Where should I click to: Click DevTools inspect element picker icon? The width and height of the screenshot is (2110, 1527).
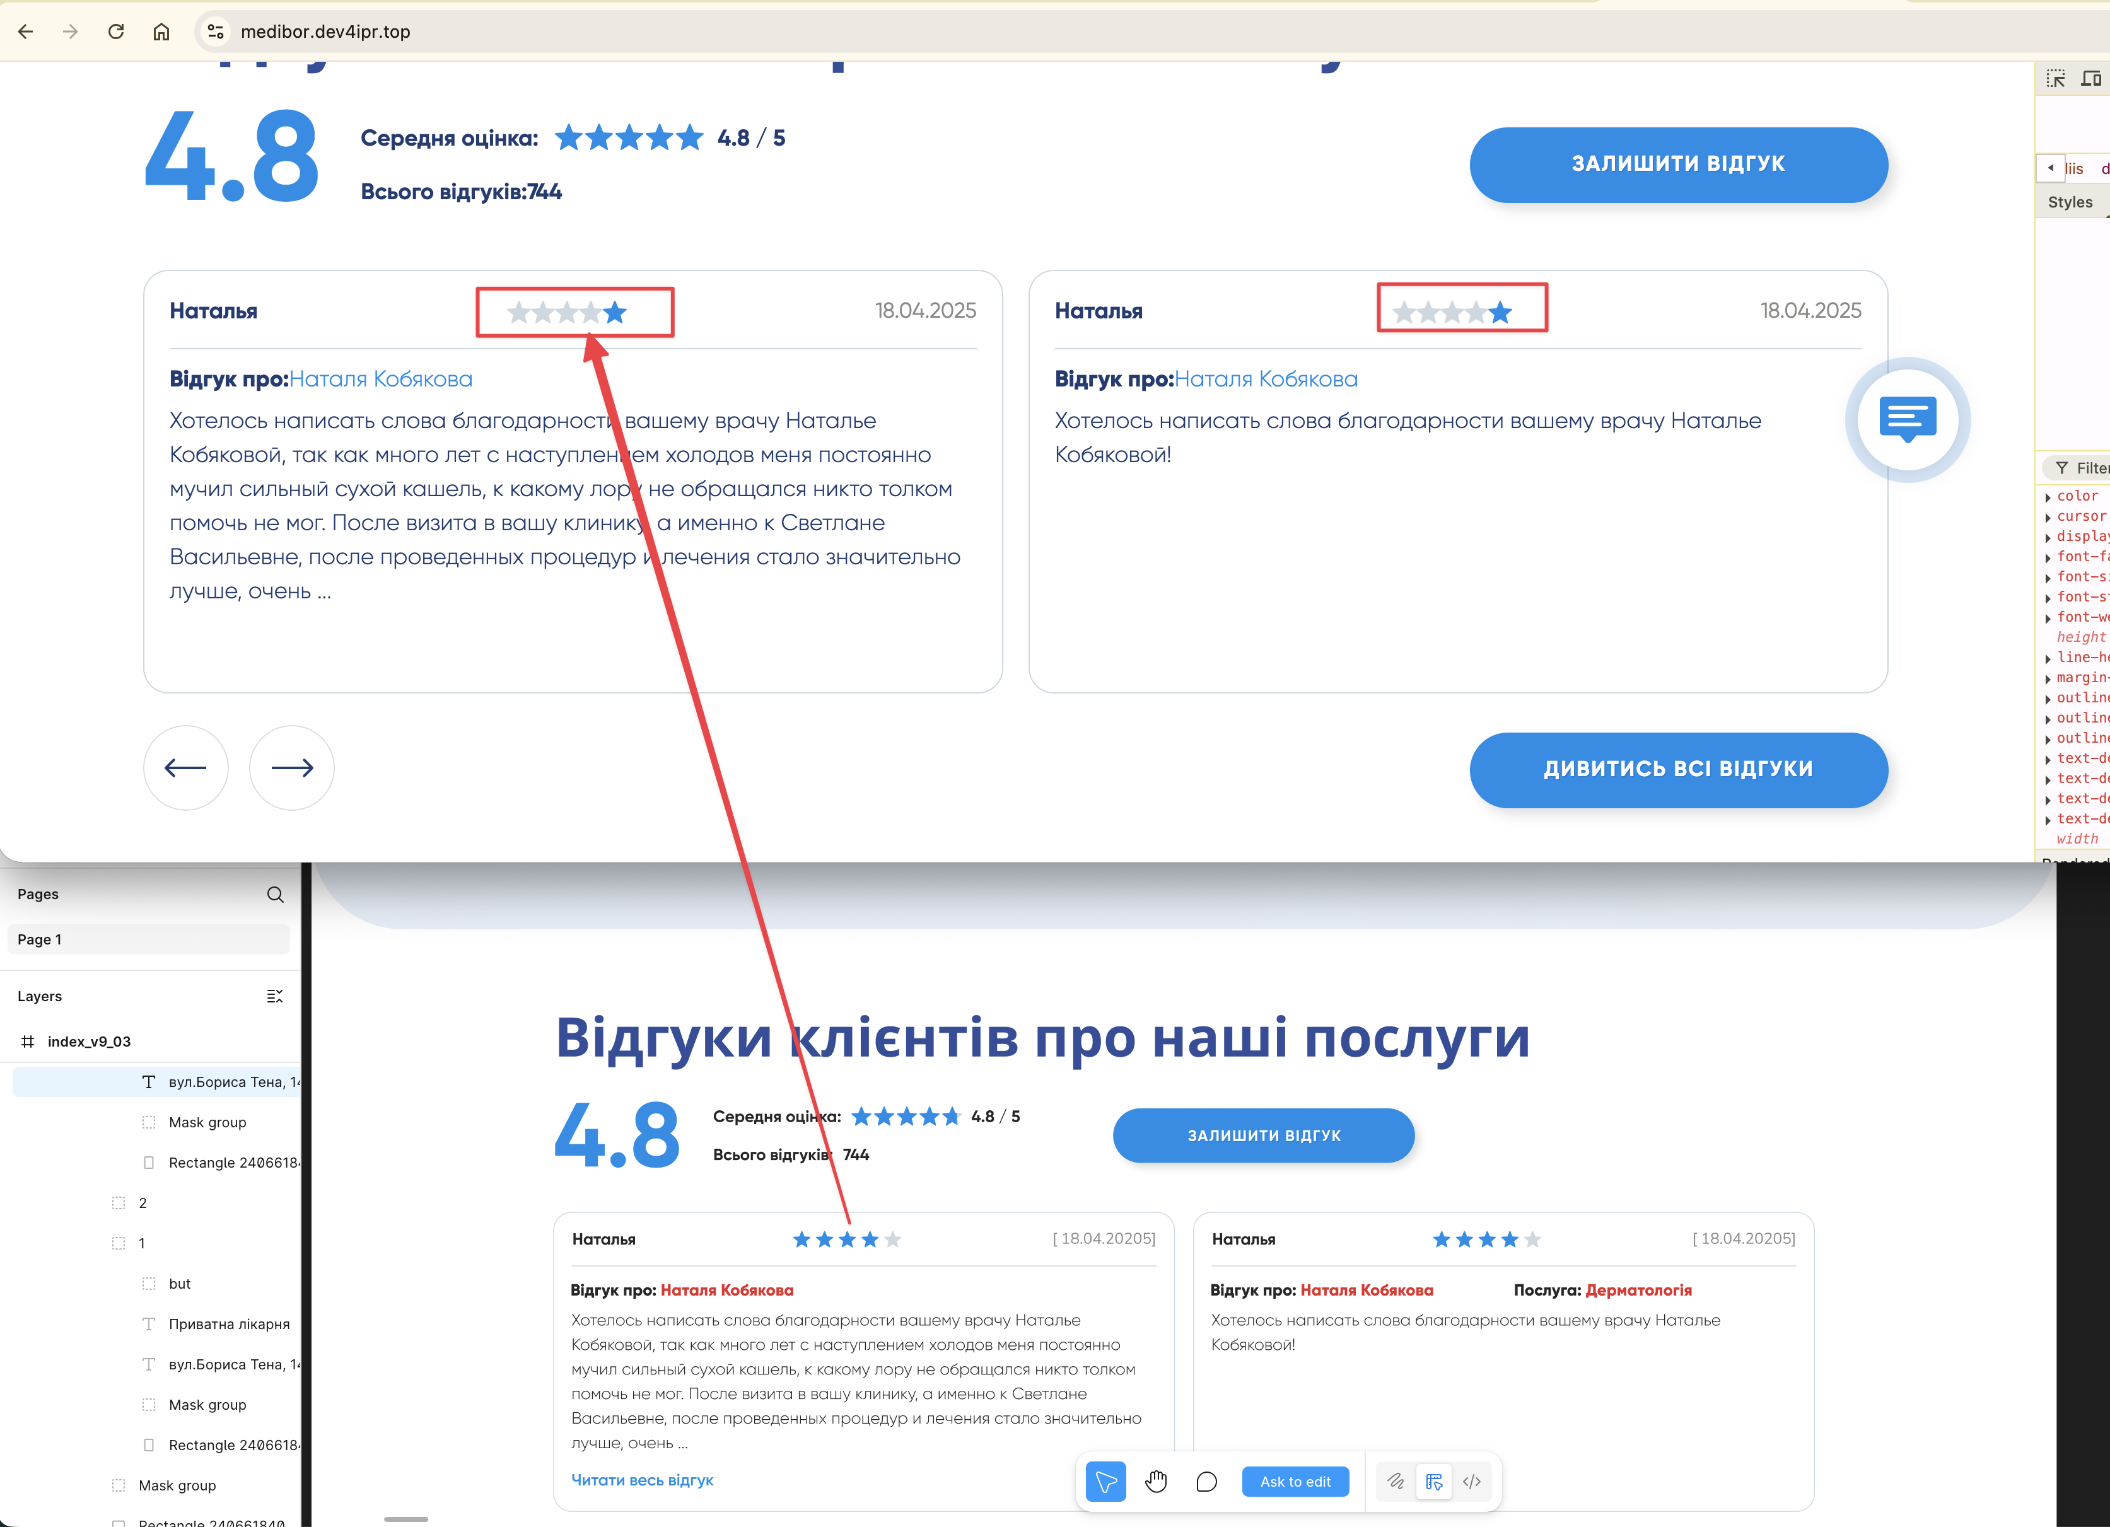click(x=2056, y=79)
